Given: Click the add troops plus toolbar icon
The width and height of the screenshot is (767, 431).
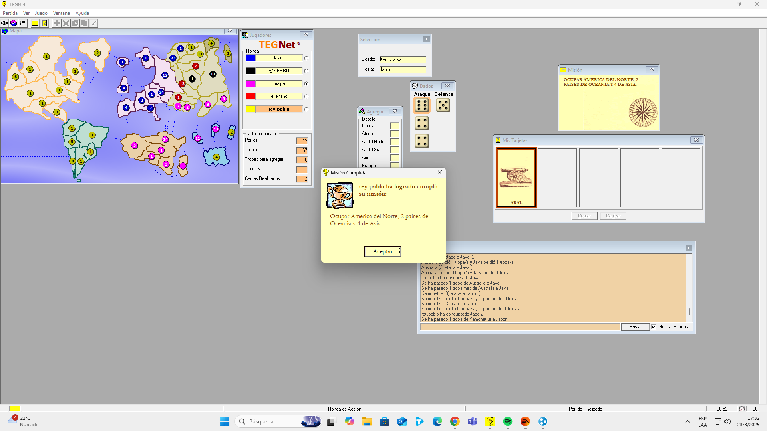Looking at the screenshot, I should coord(57,23).
